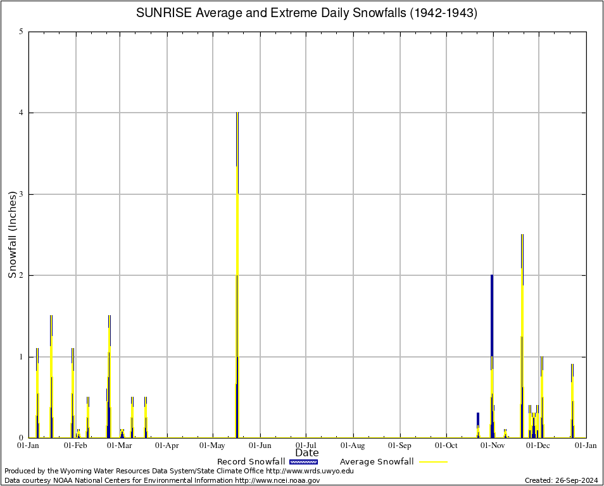Viewport: 604px width, 486px height.
Task: Click the yellow Average Snowfall legend line
Action: coord(433,462)
